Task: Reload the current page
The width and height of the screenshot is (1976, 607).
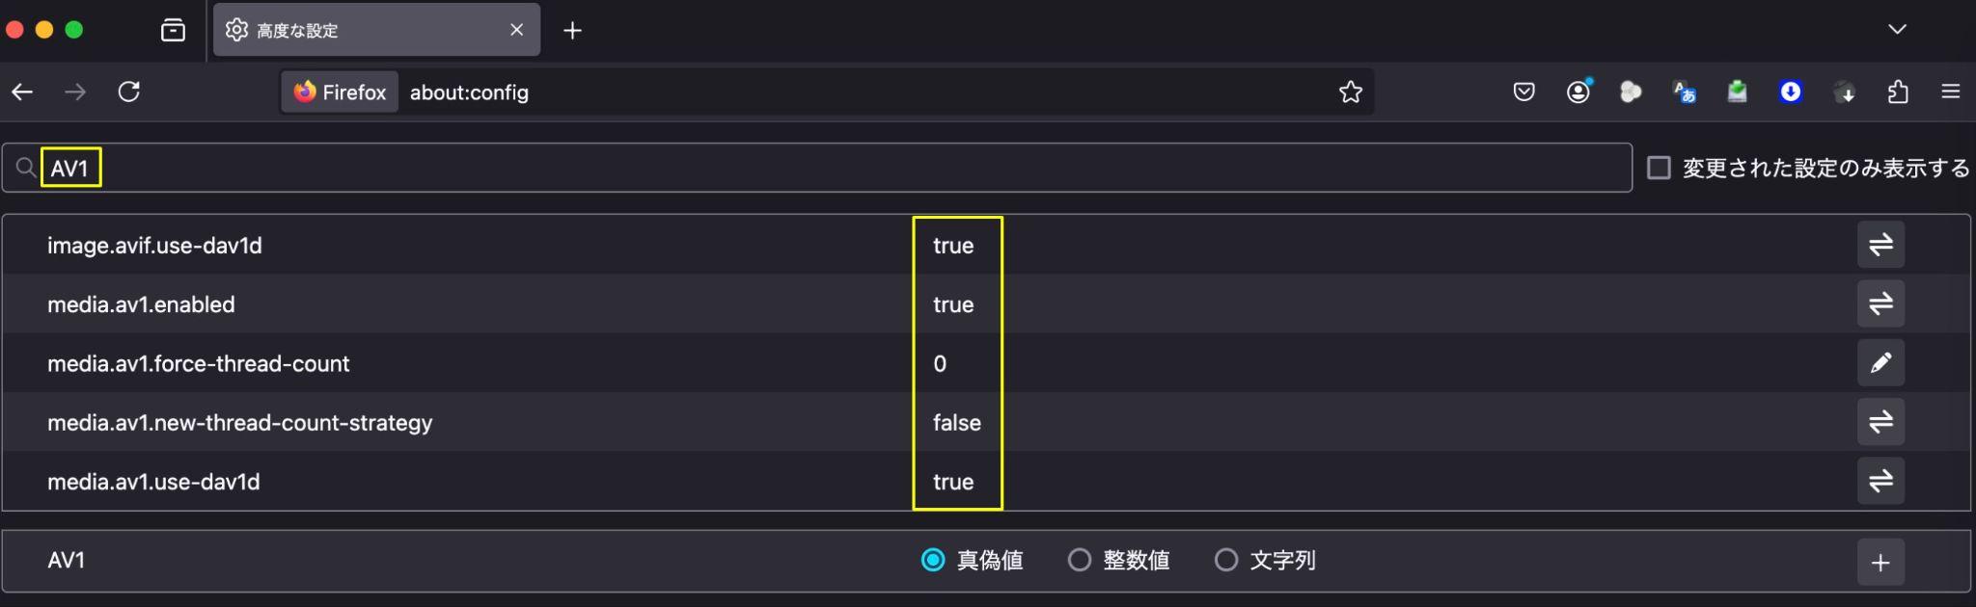Action: pyautogui.click(x=129, y=92)
